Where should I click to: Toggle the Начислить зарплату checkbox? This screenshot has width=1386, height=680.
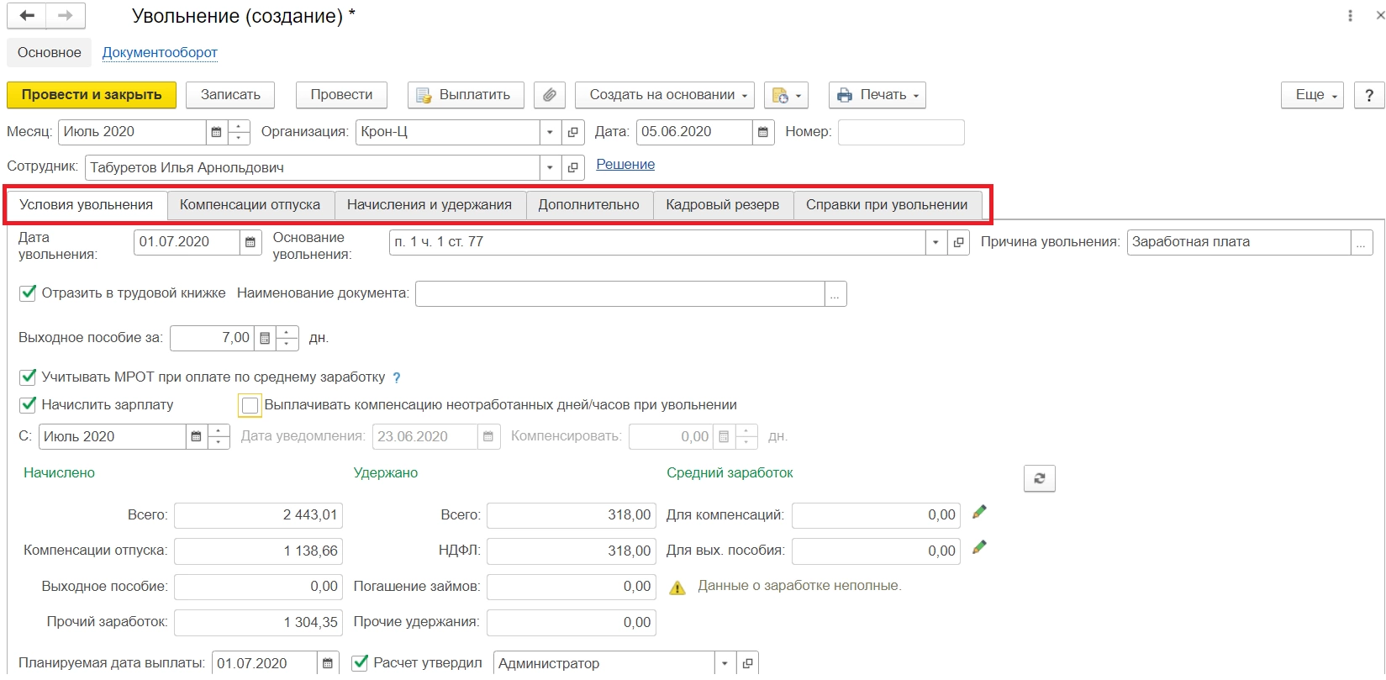(28, 405)
